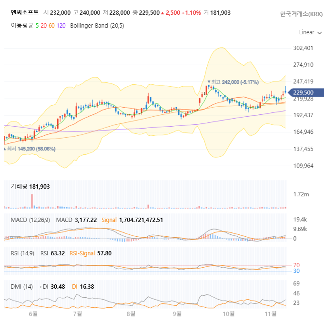Click the 109,964 price axis label

(303, 166)
